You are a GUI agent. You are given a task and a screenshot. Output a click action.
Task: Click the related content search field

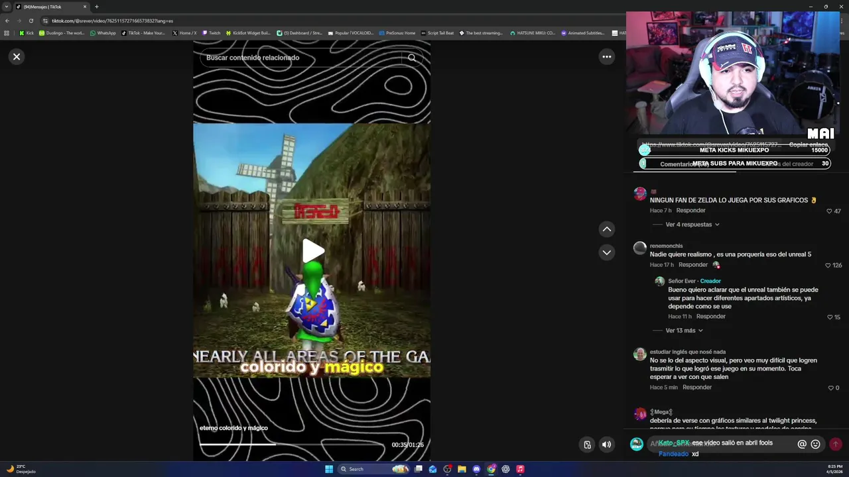click(x=302, y=58)
